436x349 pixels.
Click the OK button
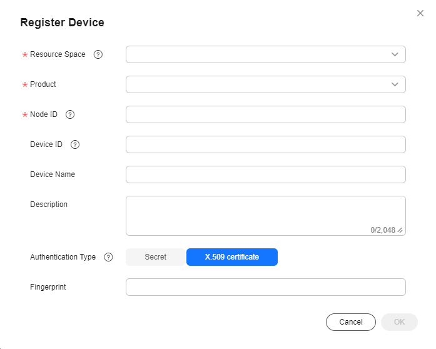pos(399,322)
